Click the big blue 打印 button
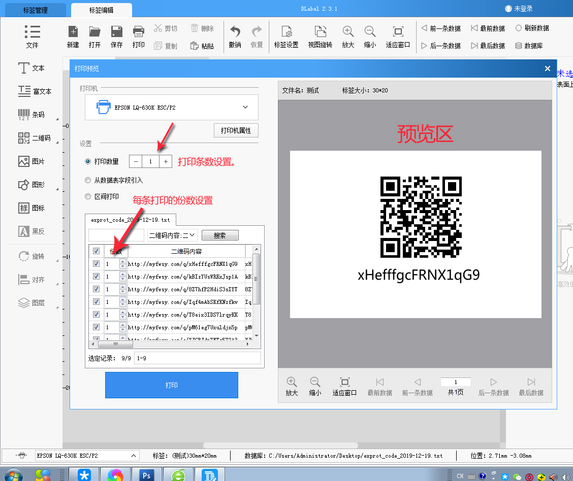The height and width of the screenshot is (481, 573). 171,385
